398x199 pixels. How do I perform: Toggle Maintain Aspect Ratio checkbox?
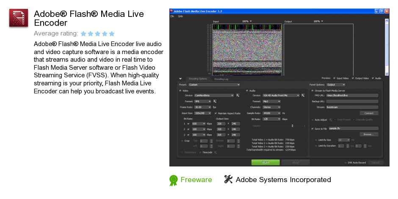[216, 113]
